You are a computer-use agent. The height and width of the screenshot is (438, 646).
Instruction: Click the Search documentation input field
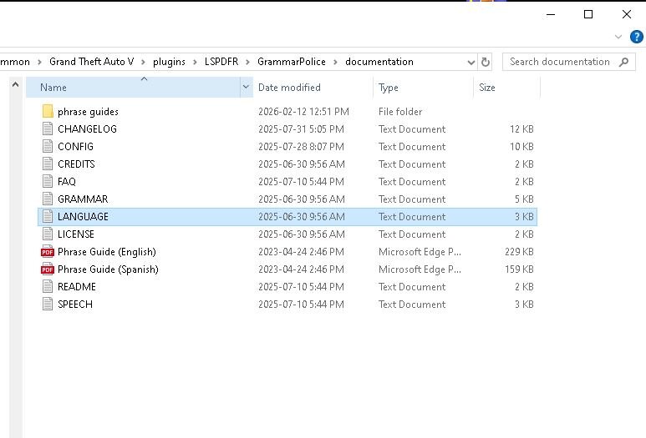tap(560, 62)
